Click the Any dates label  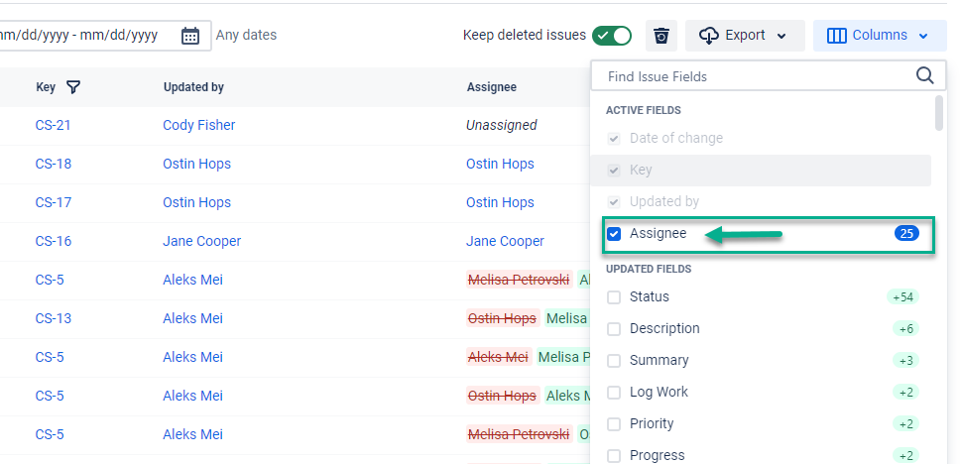tap(246, 36)
